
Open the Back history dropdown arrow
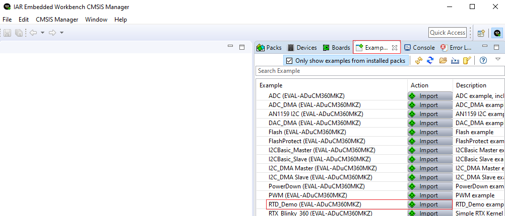[42, 33]
